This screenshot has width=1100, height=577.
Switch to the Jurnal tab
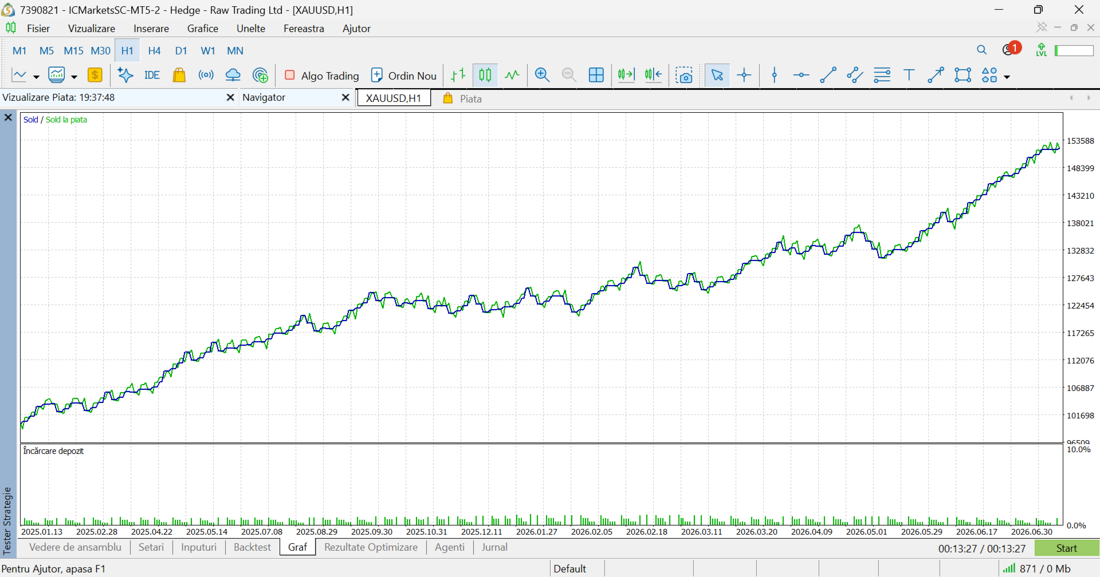point(494,547)
